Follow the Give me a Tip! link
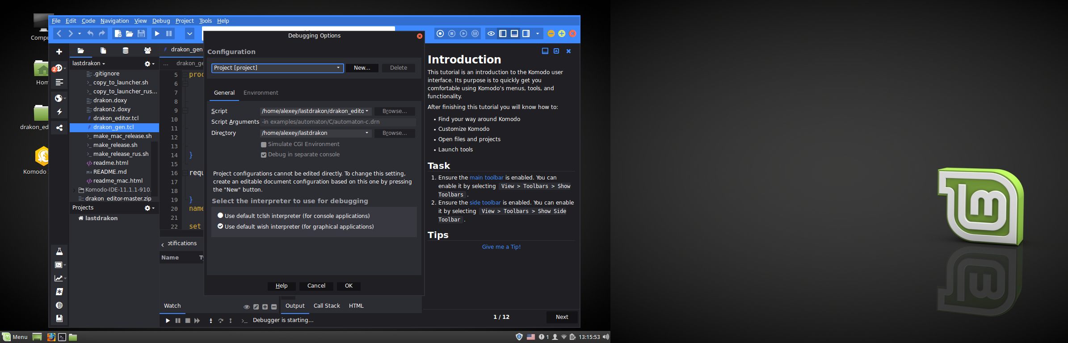 click(x=501, y=247)
